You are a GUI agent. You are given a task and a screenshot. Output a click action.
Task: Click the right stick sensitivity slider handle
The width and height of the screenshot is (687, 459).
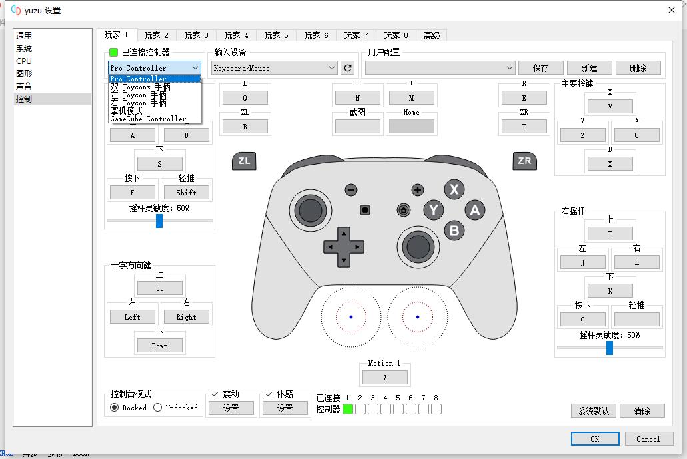(610, 348)
